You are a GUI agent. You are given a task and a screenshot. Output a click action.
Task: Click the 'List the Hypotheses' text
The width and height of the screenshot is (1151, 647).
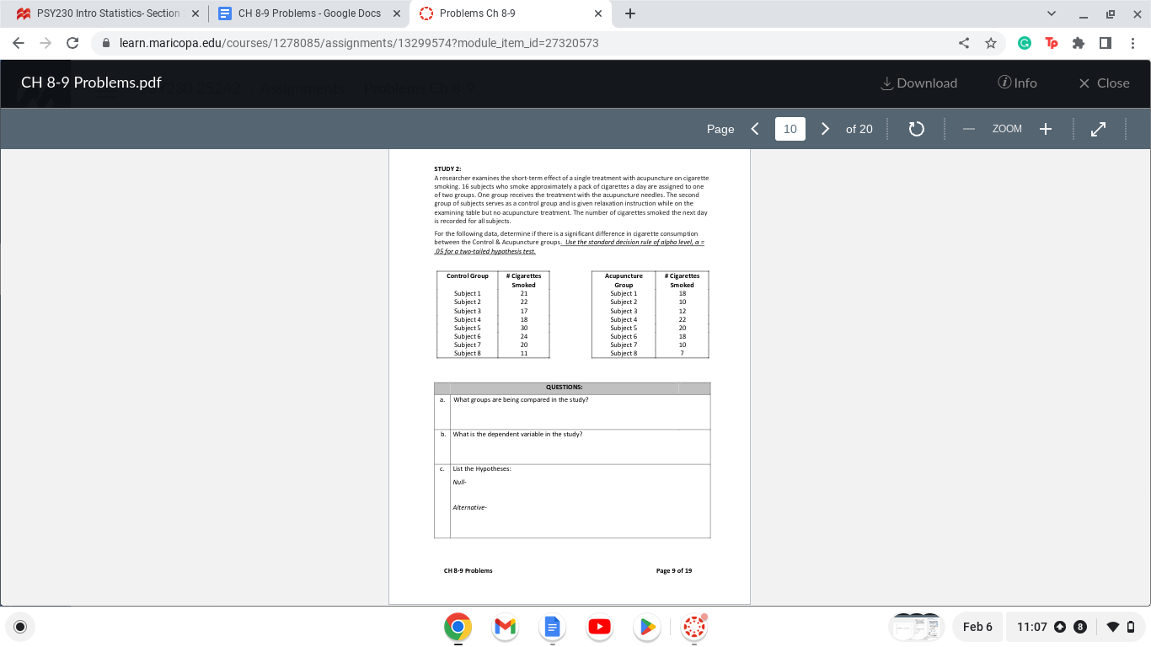(481, 468)
